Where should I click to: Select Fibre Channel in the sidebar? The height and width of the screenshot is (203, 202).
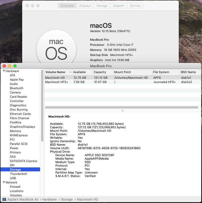point(20,118)
